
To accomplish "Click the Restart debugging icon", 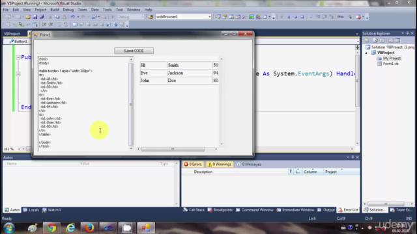I will click(x=302, y=17).
